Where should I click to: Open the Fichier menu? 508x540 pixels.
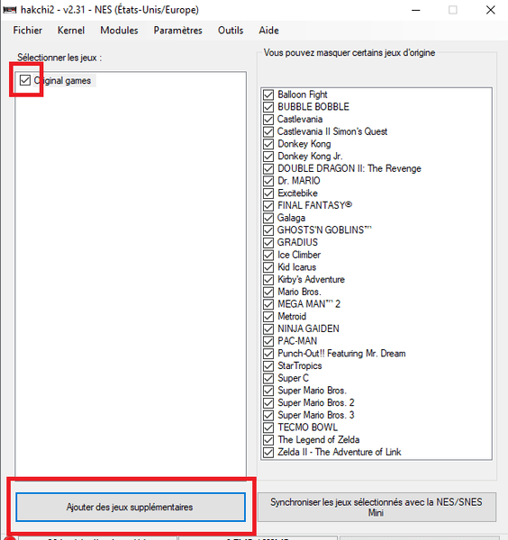[28, 31]
